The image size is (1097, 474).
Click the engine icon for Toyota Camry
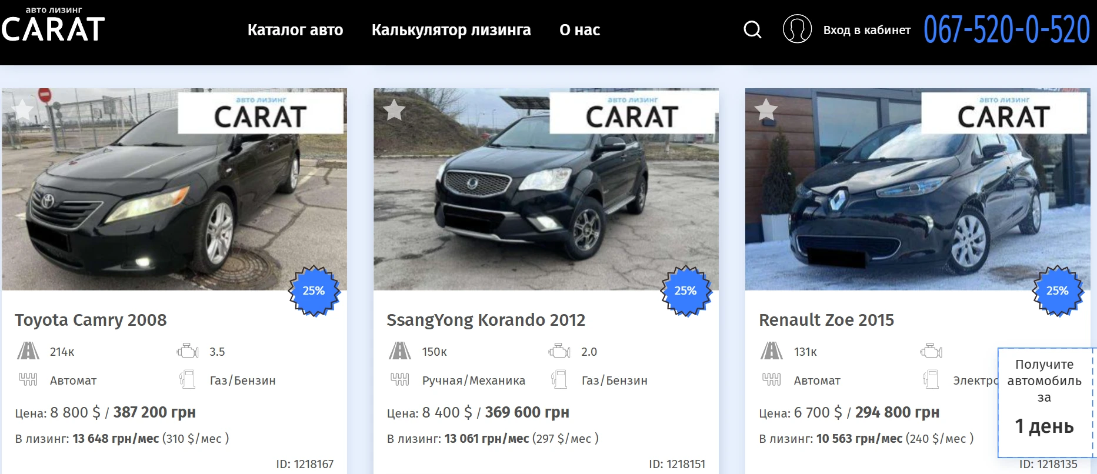[x=188, y=351]
